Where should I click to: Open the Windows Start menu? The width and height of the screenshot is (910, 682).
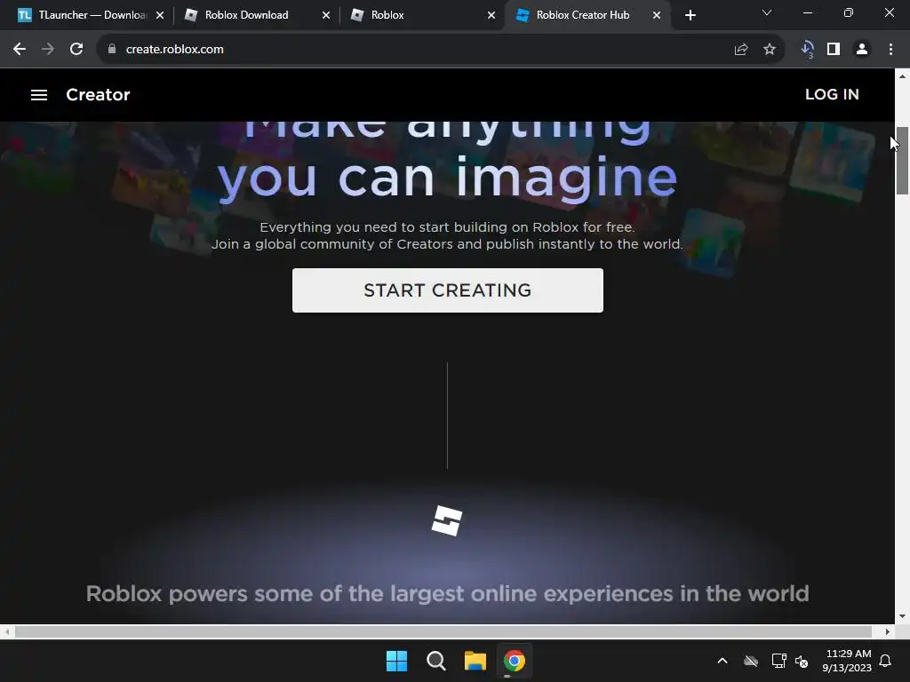pyautogui.click(x=397, y=661)
